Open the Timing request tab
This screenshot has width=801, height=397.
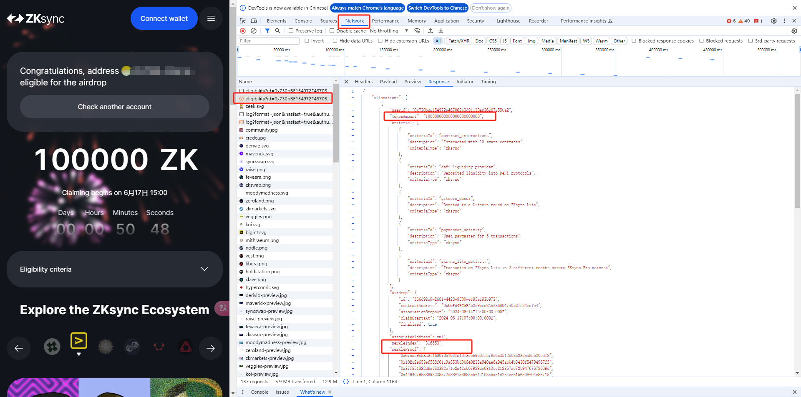click(488, 82)
